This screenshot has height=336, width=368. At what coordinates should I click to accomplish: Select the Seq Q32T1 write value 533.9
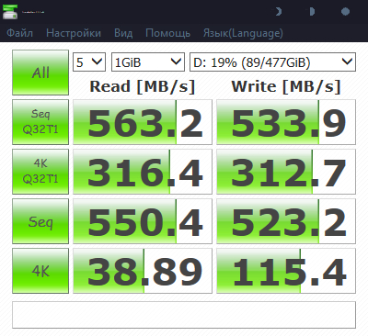[x=286, y=122]
